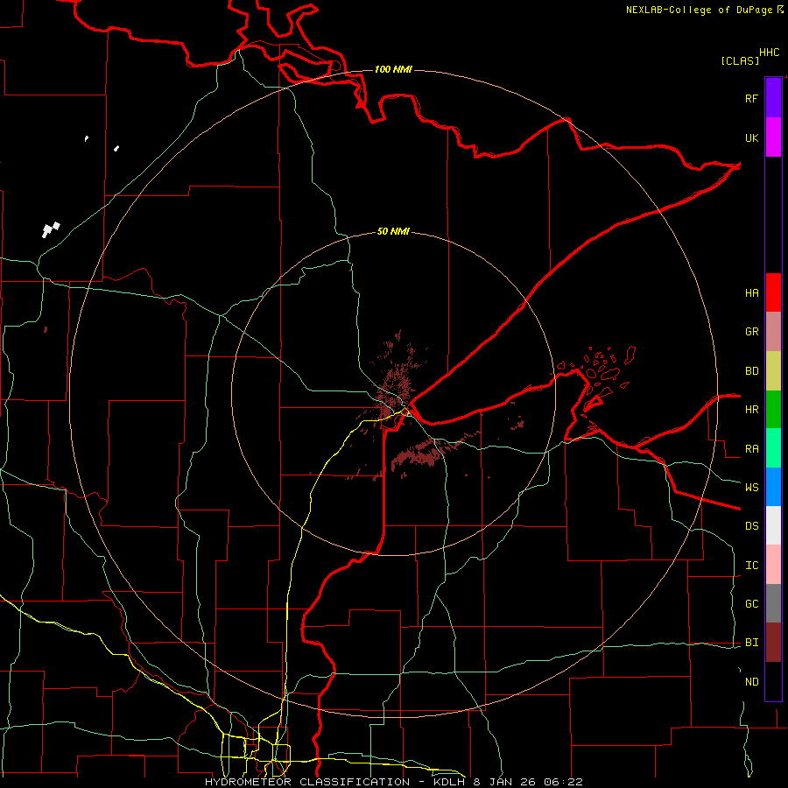Click the IC legend label
Viewport: 788px width, 788px height.
tap(751, 566)
